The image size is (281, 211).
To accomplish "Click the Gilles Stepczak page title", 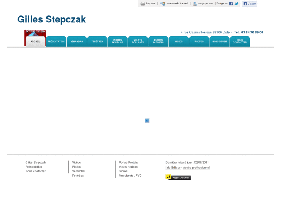I will tap(52, 19).
